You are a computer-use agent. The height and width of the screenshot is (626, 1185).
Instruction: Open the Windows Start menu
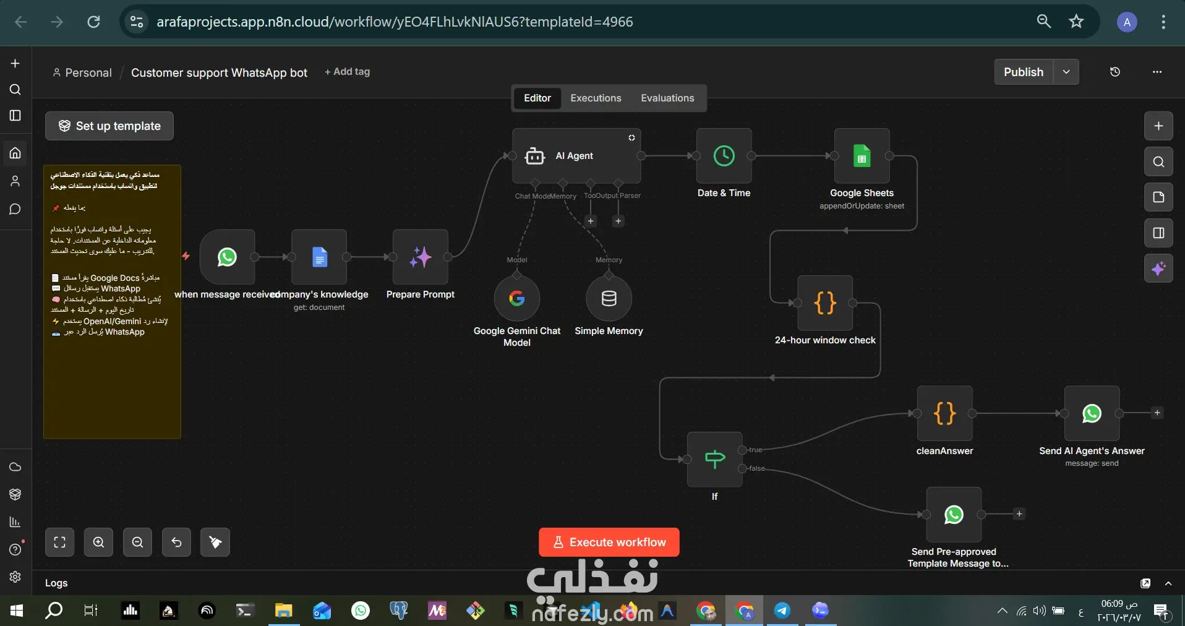click(x=17, y=611)
